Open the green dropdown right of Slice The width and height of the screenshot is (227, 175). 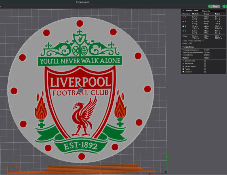[224, 6]
